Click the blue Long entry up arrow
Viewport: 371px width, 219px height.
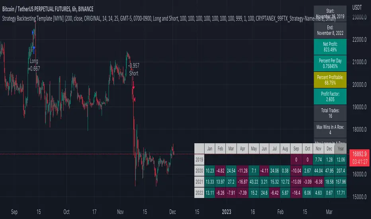coord(34,48)
